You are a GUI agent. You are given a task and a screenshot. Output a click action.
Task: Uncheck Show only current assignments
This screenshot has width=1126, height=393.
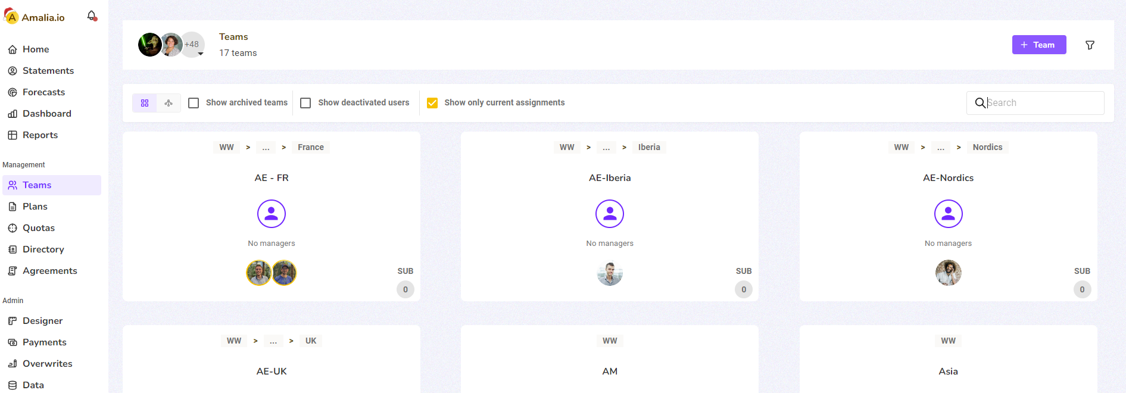pyautogui.click(x=432, y=103)
